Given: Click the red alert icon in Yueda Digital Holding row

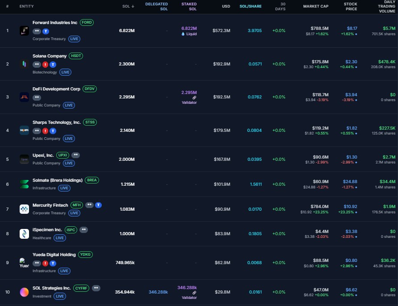Looking at the screenshot, I should pos(45,263).
